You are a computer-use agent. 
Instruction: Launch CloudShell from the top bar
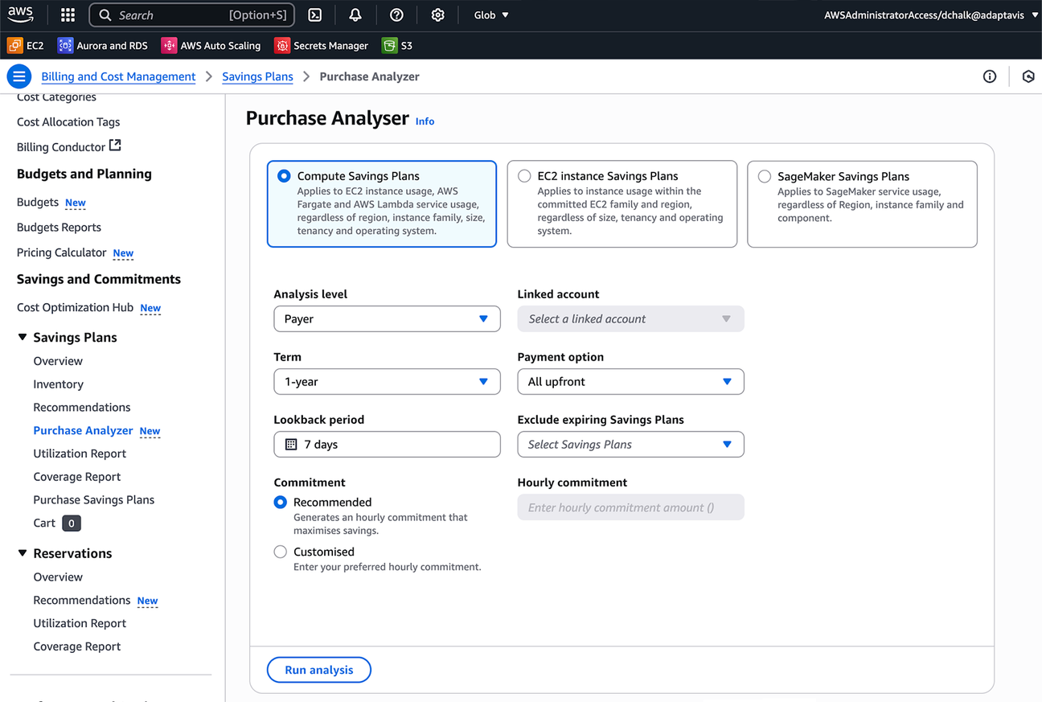(315, 15)
